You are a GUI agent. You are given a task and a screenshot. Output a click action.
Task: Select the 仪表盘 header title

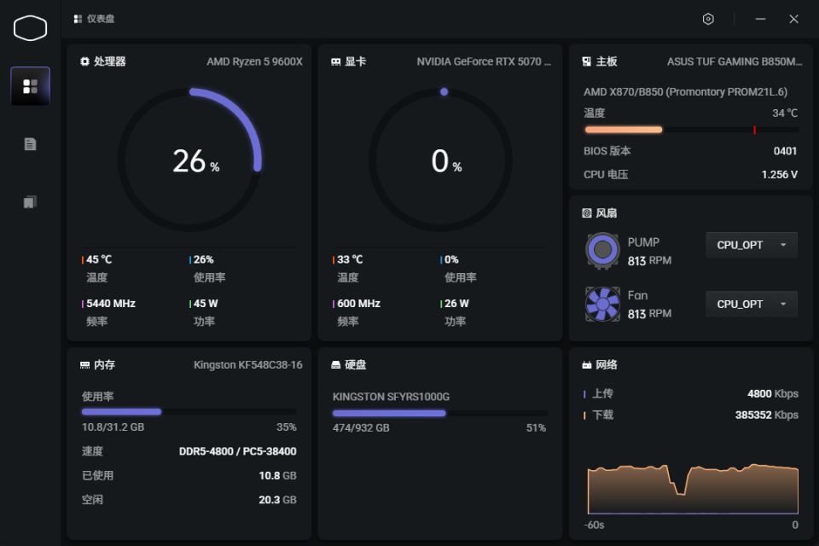tap(101, 19)
